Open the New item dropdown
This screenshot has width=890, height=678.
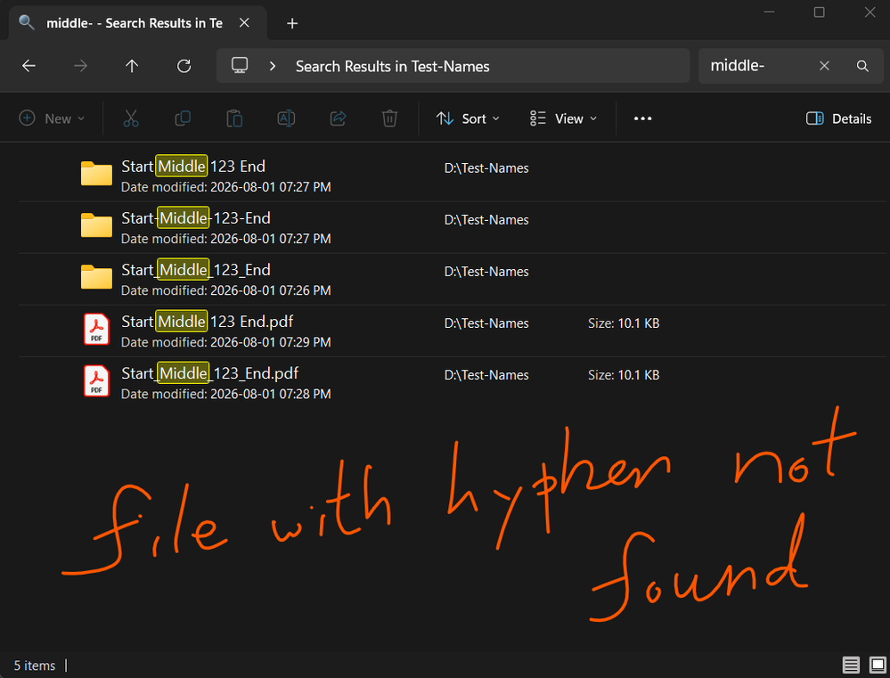(x=53, y=118)
